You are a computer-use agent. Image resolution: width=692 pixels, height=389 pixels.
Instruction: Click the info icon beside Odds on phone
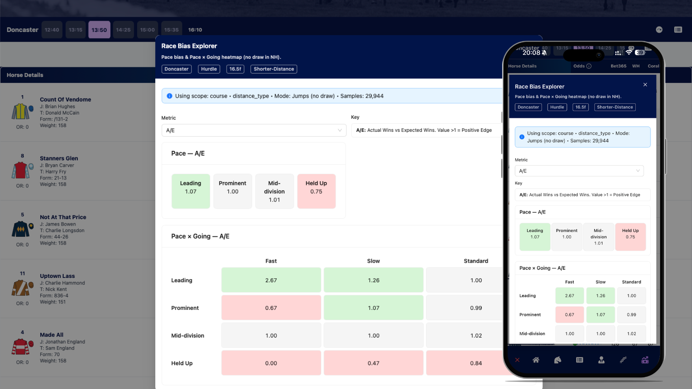pos(588,66)
